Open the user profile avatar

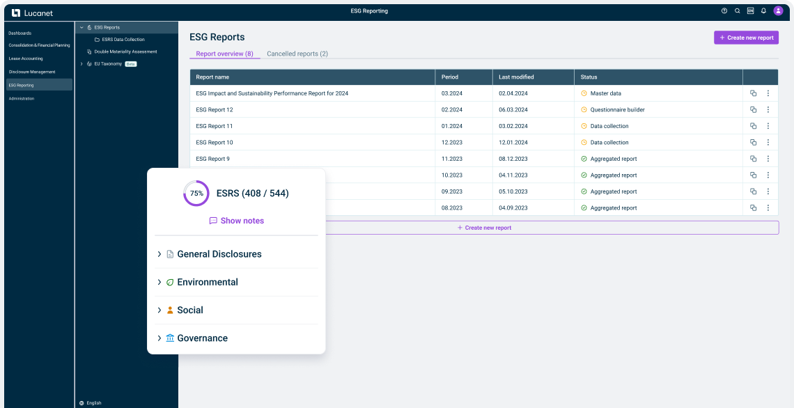coord(778,11)
